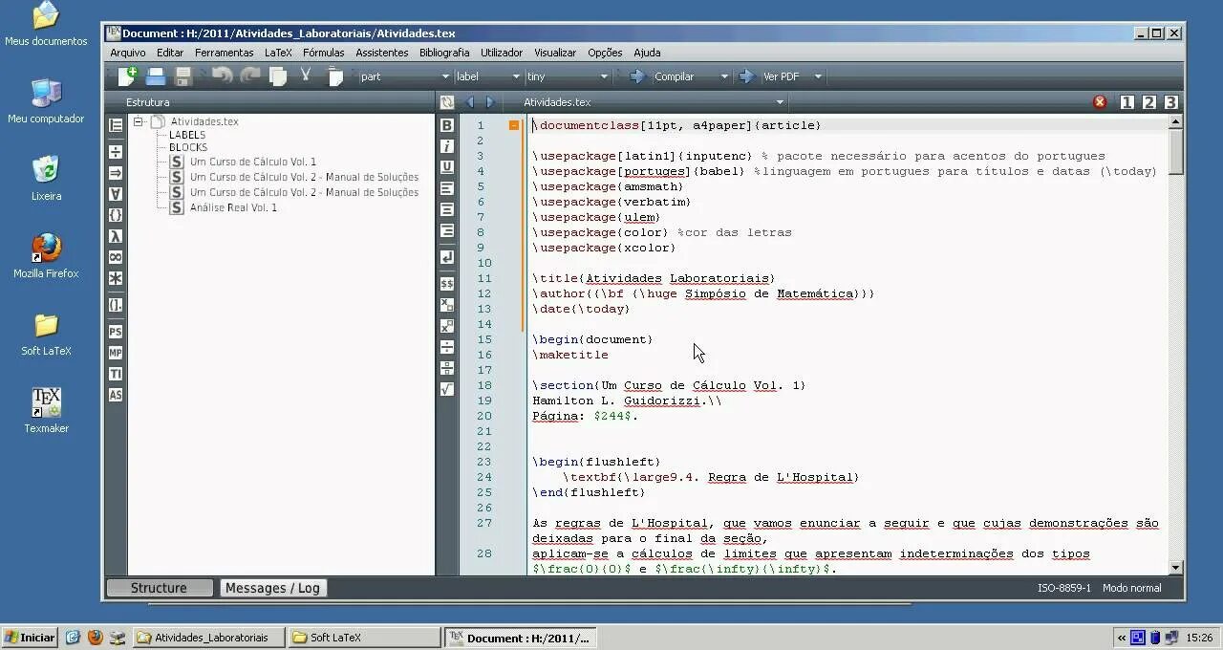Viewport: 1223px width, 650px height.
Task: Open the Bibliografia menu
Action: [x=444, y=53]
